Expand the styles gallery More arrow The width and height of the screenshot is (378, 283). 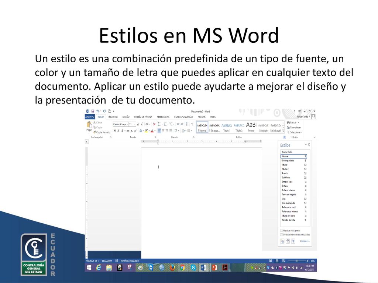coord(283,132)
